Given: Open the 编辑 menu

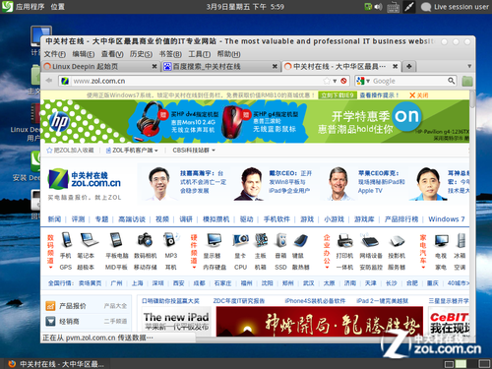Looking at the screenshot, I should tap(84, 54).
